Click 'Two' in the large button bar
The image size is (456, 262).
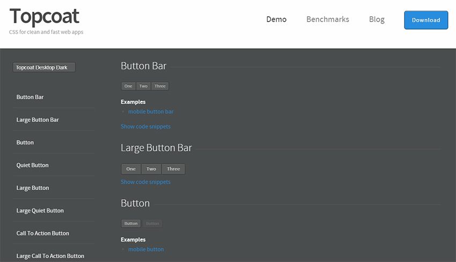click(x=151, y=169)
